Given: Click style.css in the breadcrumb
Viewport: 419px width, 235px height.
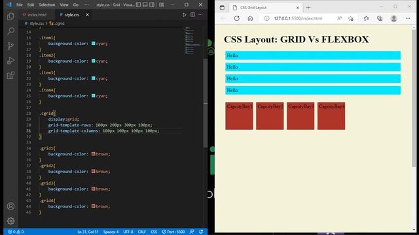Looking at the screenshot, I should coord(37,23).
